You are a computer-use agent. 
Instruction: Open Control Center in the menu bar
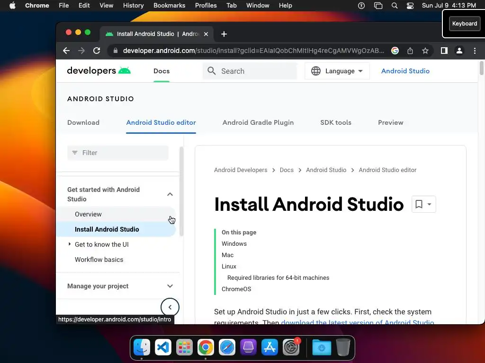[410, 5]
